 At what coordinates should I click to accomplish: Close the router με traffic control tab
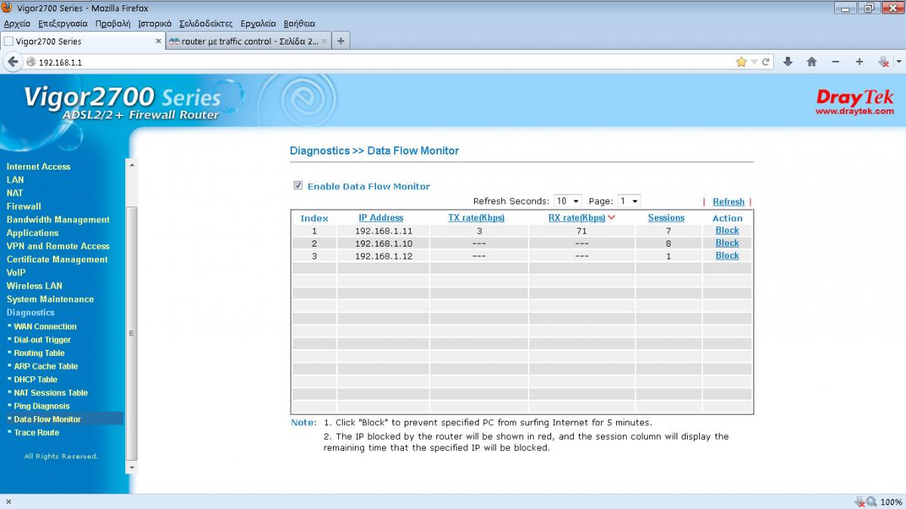coord(325,41)
